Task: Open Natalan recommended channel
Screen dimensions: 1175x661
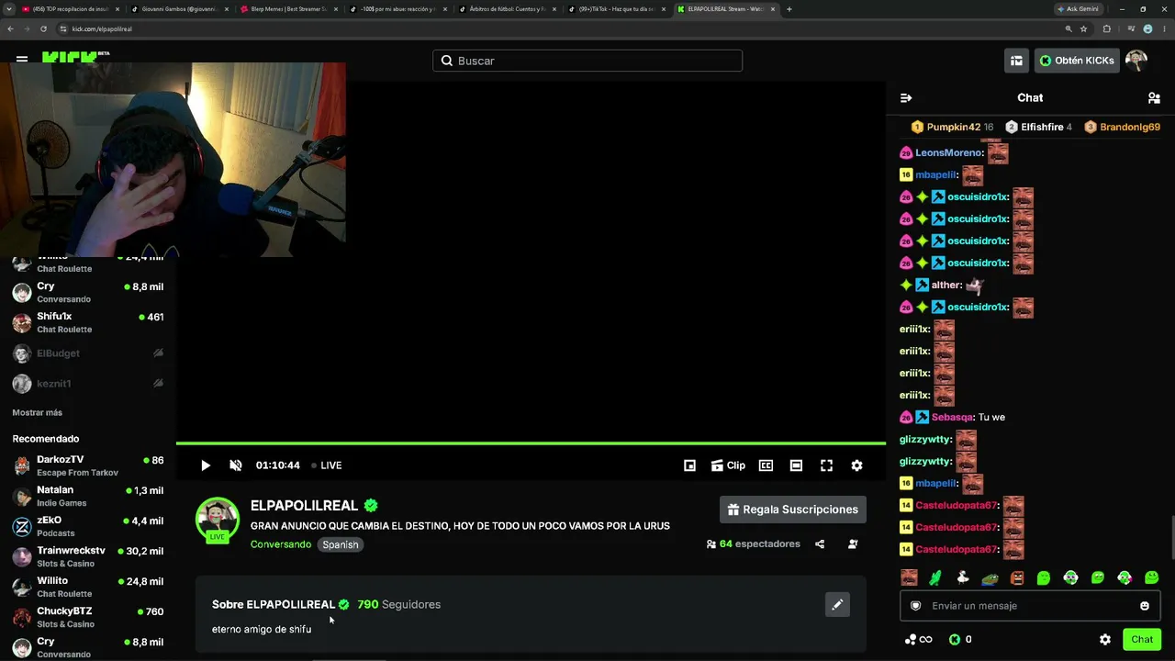Action: (x=88, y=496)
